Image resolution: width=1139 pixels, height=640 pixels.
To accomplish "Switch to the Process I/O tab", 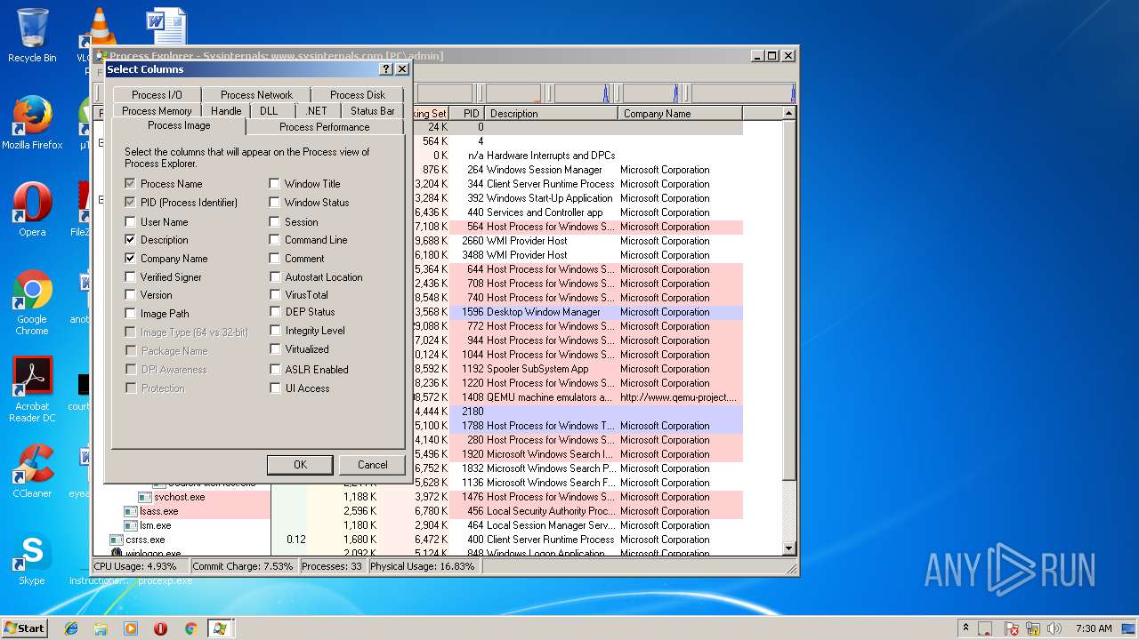I will [x=157, y=95].
